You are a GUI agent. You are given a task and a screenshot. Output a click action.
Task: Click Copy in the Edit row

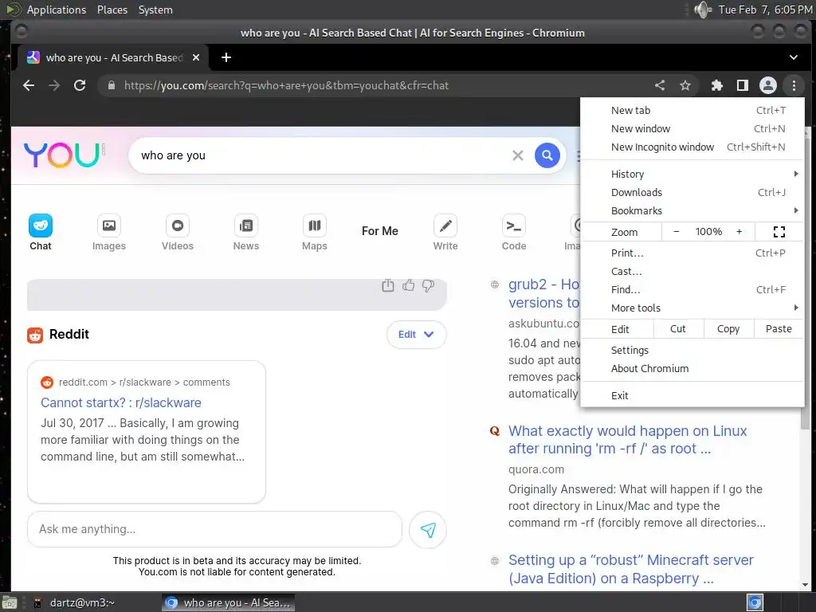pos(728,329)
